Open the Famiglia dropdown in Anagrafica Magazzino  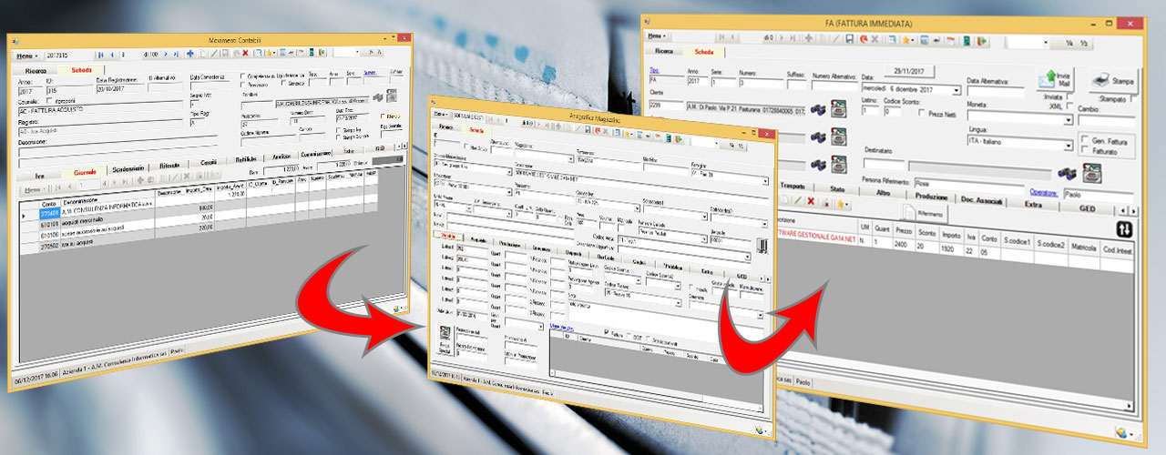pyautogui.click(x=764, y=182)
